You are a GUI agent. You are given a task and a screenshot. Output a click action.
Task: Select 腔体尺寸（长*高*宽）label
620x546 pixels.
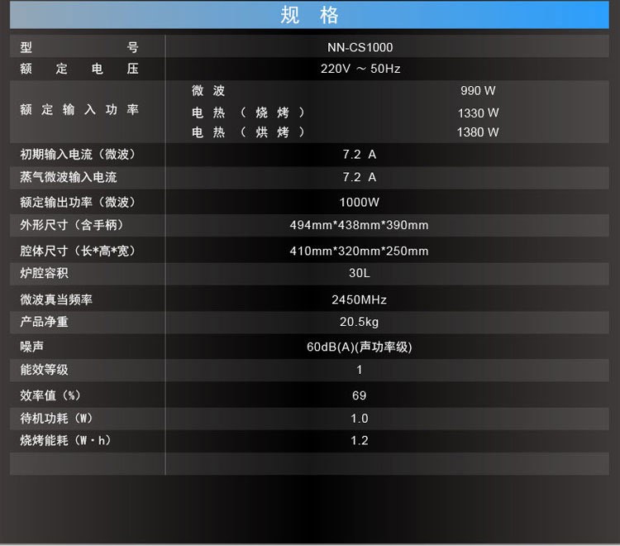78,251
